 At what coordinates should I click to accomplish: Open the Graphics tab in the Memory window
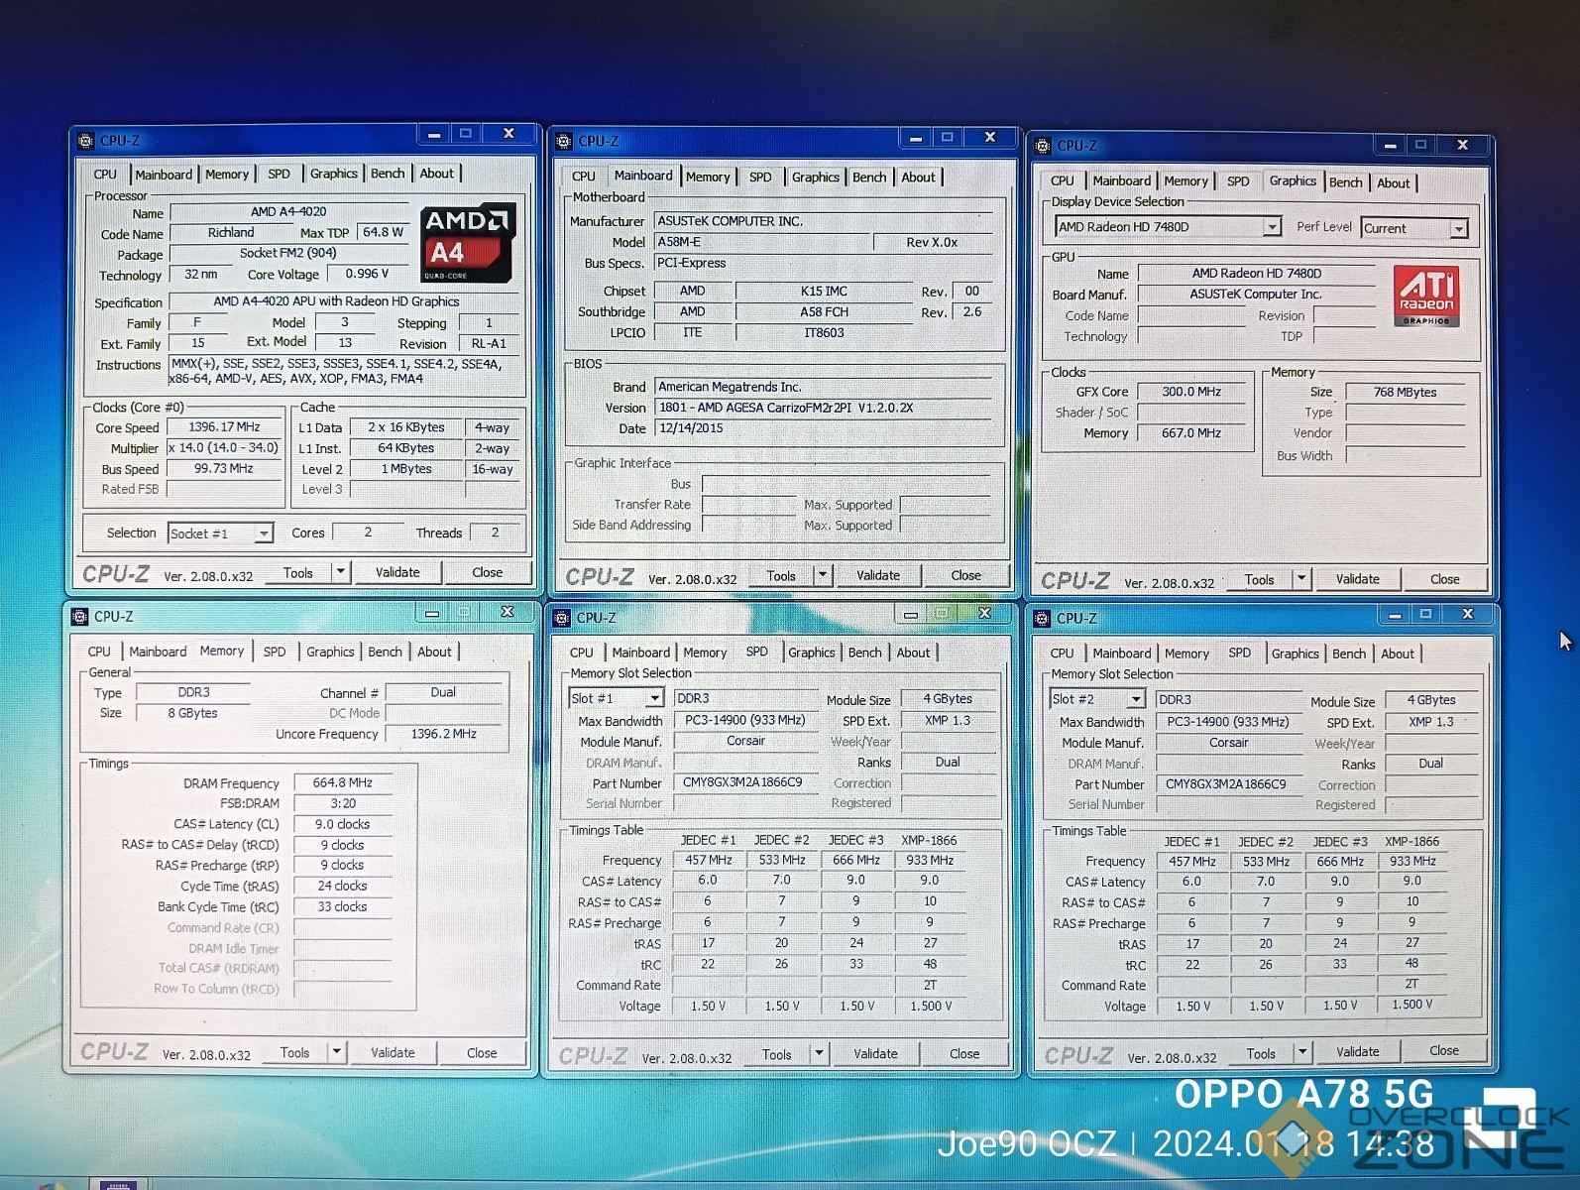330,653
